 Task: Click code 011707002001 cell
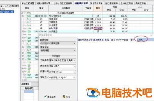(x=41, y=32)
